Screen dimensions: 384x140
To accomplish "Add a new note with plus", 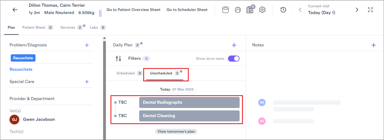I will click(373, 45).
